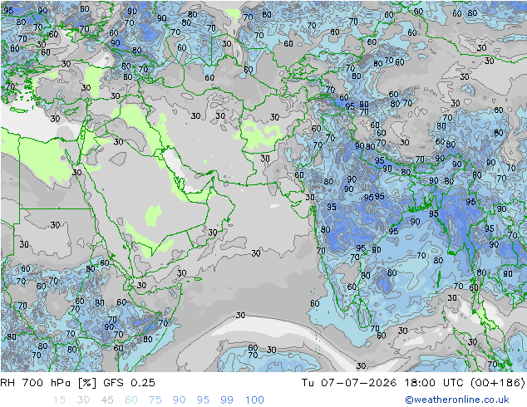The width and height of the screenshot is (527, 407).
Task: Click the 'RH 700 hPa [%]' title text
Action: [48, 382]
